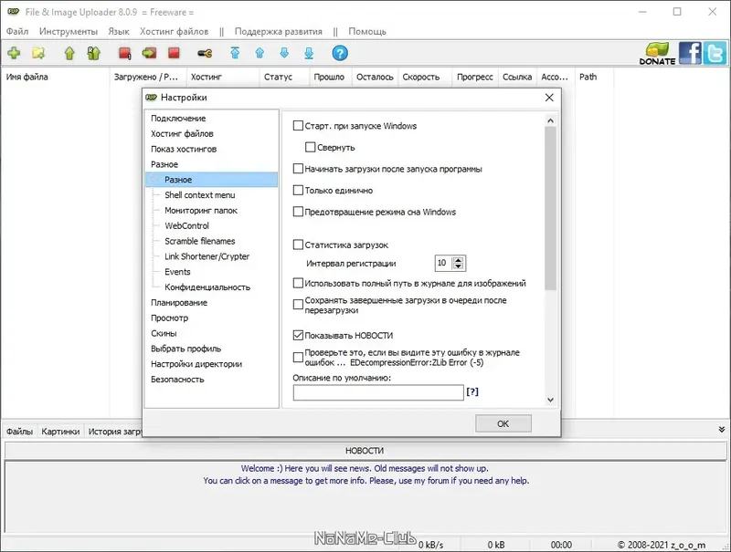Click the НОВОСТИ header bar
This screenshot has height=552, width=731.
(365, 451)
